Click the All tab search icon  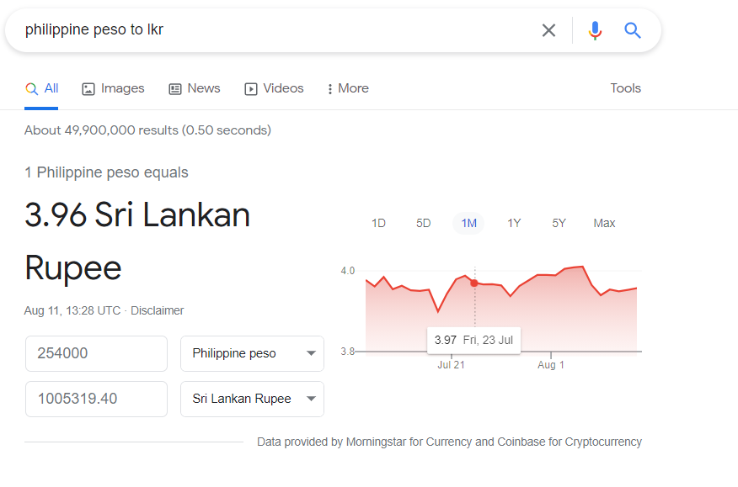click(31, 88)
